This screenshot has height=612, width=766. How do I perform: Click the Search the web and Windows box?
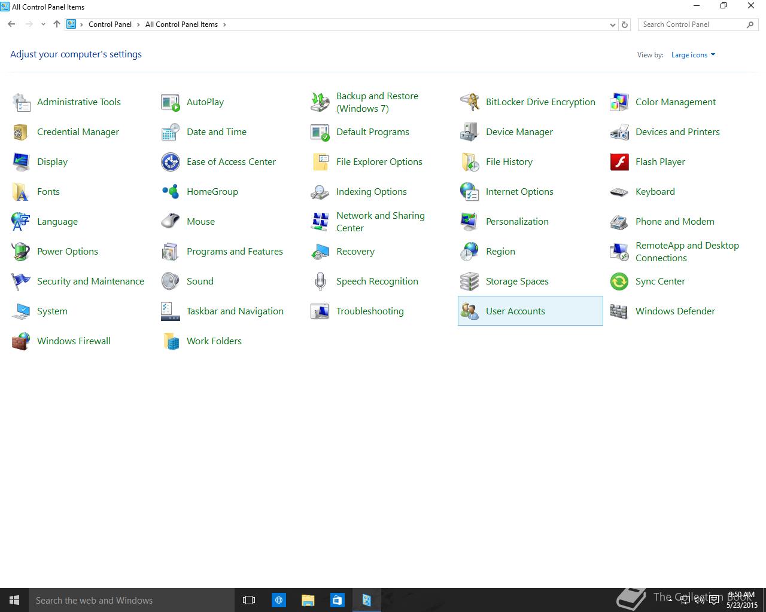coord(132,600)
